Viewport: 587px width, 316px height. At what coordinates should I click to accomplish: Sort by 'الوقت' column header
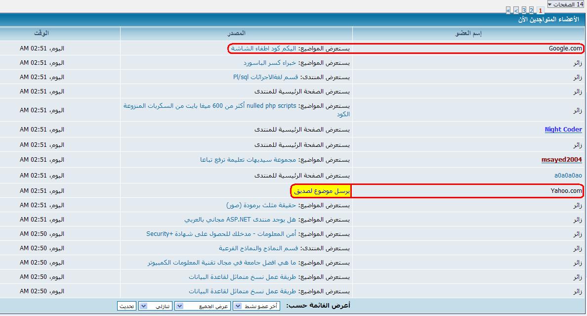42,33
